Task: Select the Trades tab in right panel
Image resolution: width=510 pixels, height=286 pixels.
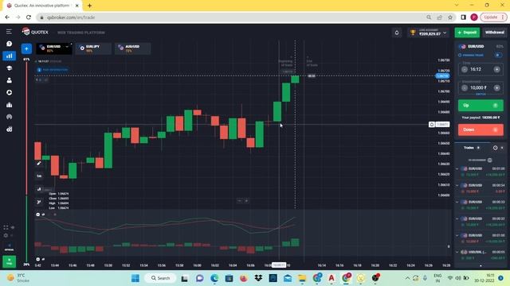Action: (471, 148)
